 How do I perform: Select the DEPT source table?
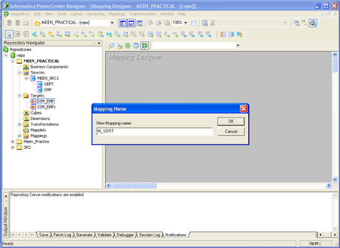click(48, 84)
